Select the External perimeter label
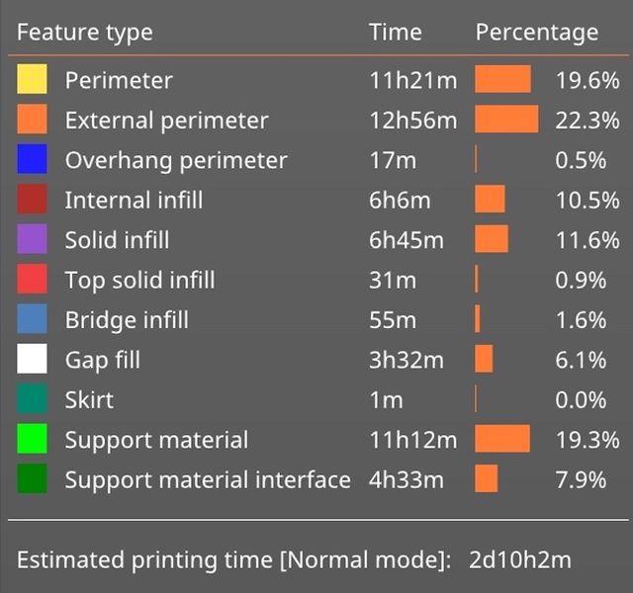The image size is (633, 593). pyautogui.click(x=166, y=121)
